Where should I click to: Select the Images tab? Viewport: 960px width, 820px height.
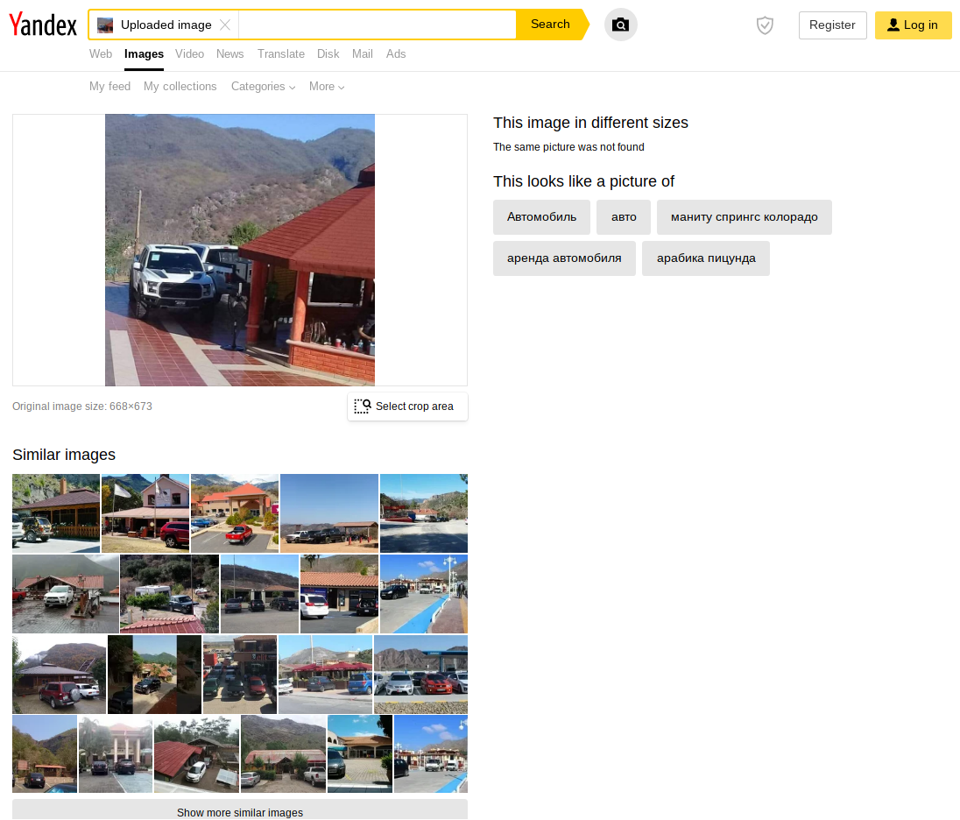pos(144,54)
